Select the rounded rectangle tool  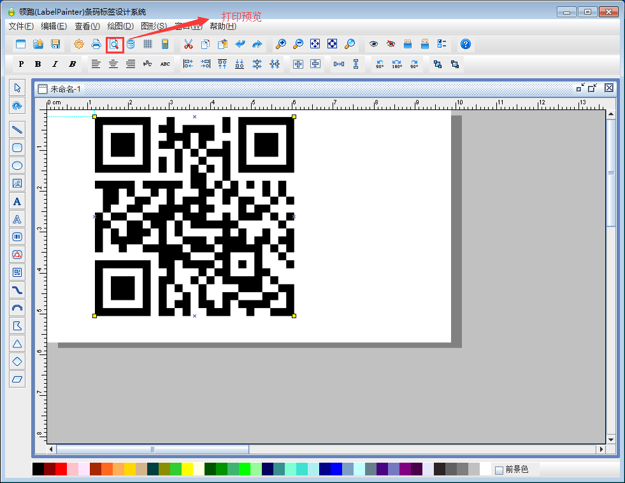(x=17, y=148)
